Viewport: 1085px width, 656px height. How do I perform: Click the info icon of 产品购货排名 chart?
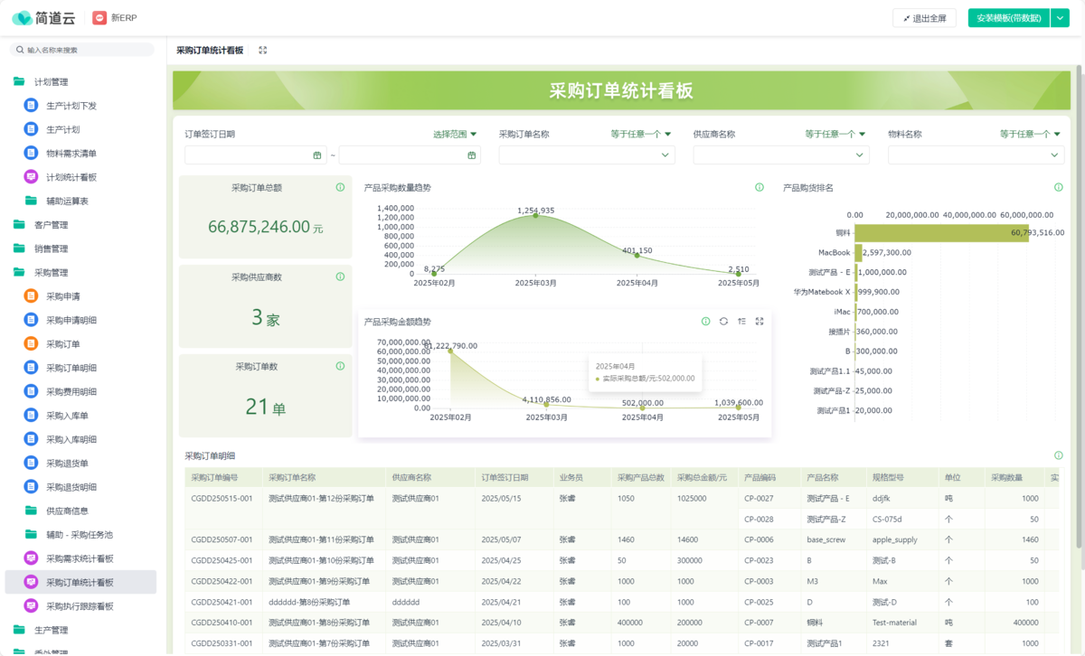(x=1059, y=188)
